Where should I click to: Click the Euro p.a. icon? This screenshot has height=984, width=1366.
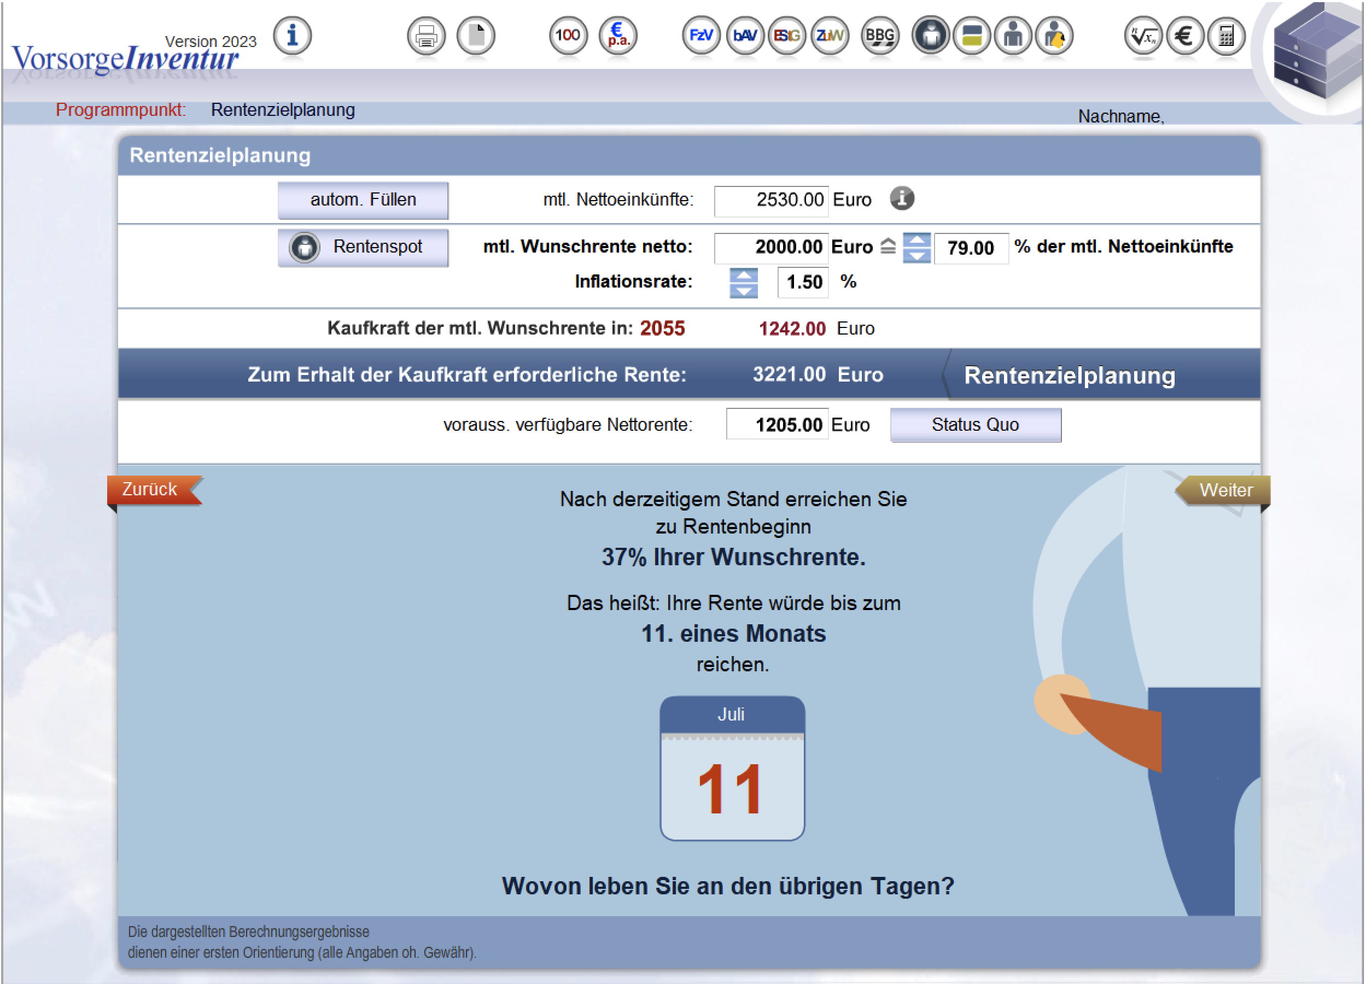618,36
